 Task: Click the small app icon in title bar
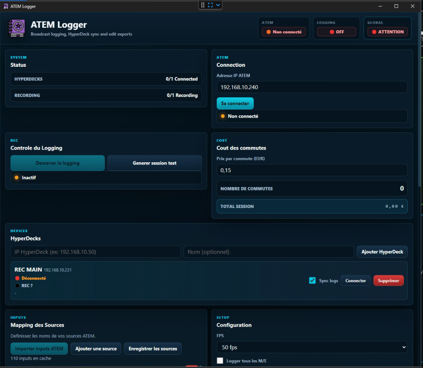tap(5, 6)
